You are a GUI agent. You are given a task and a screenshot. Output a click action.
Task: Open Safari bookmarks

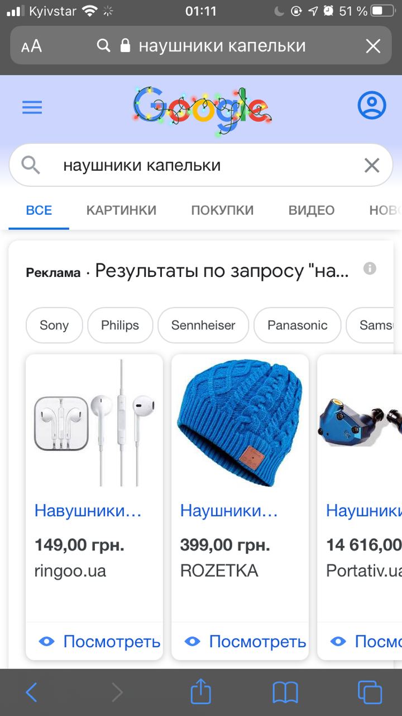click(x=285, y=693)
